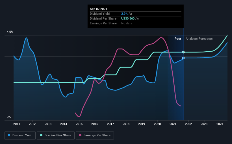
Task: Click the 2024 tick on the year axis
Action: coord(220,124)
